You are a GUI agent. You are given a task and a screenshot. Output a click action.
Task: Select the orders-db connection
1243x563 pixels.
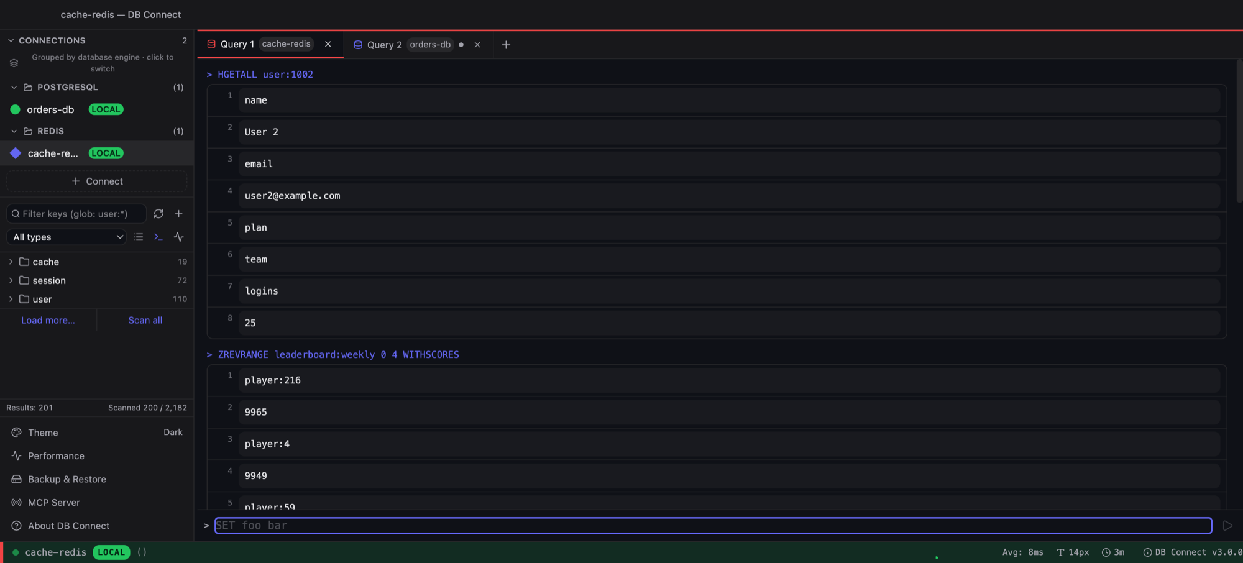[x=97, y=109]
